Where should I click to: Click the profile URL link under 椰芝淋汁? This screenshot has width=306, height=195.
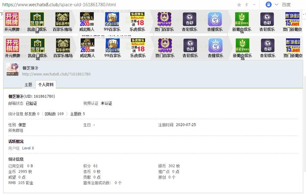click(x=56, y=74)
